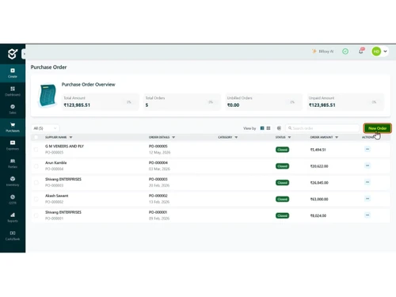
Task: Click supplier name Arun Kamble
Action: tap(55, 162)
